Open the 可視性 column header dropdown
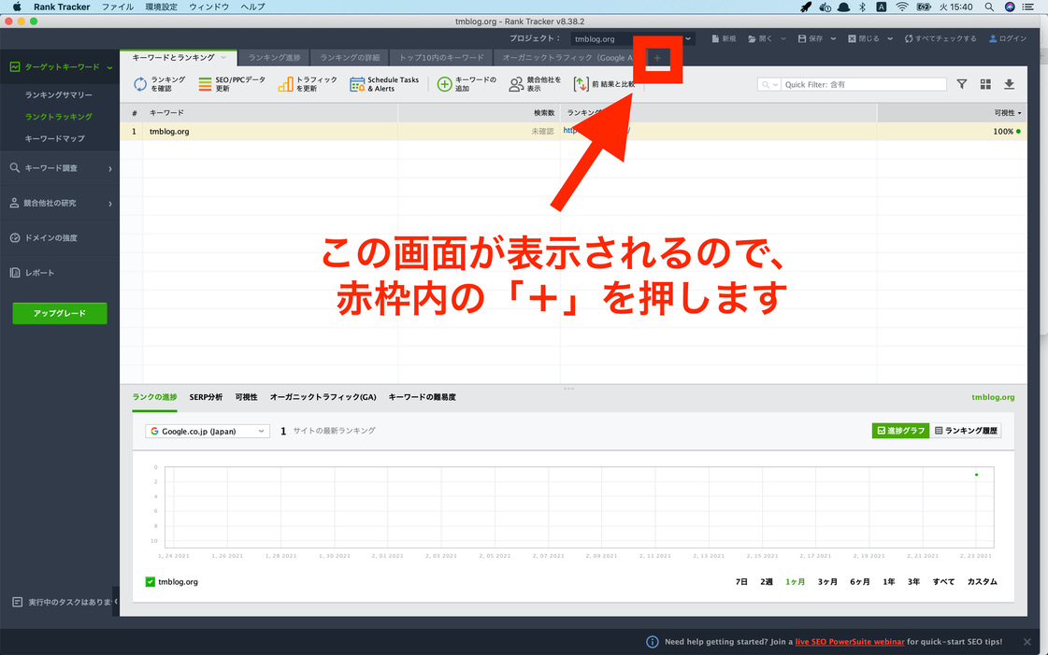 [1019, 113]
